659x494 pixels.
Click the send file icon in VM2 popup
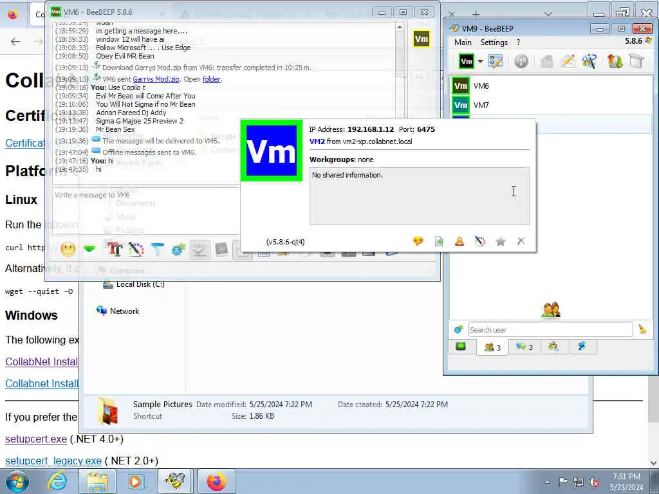(x=439, y=241)
